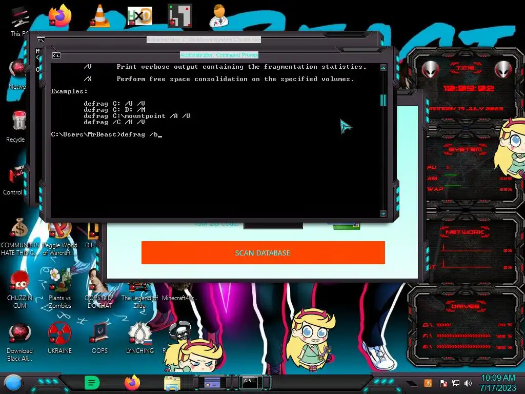Screen dimensions: 525x394
Task: Click the '/X Perform free space consolidation' line
Action: pyautogui.click(x=218, y=79)
